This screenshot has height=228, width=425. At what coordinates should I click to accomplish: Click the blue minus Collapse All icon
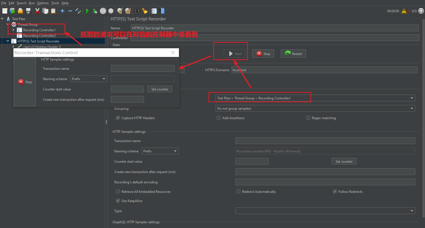click(70, 11)
